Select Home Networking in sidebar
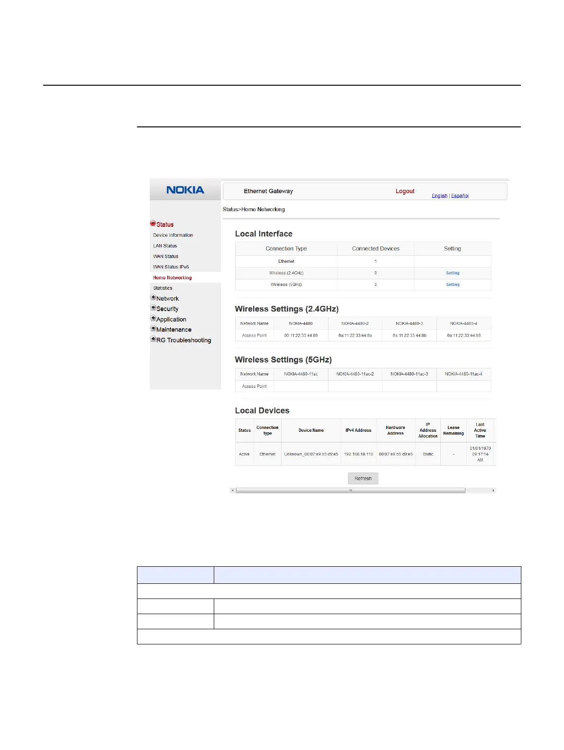564x750 pixels. click(x=173, y=278)
